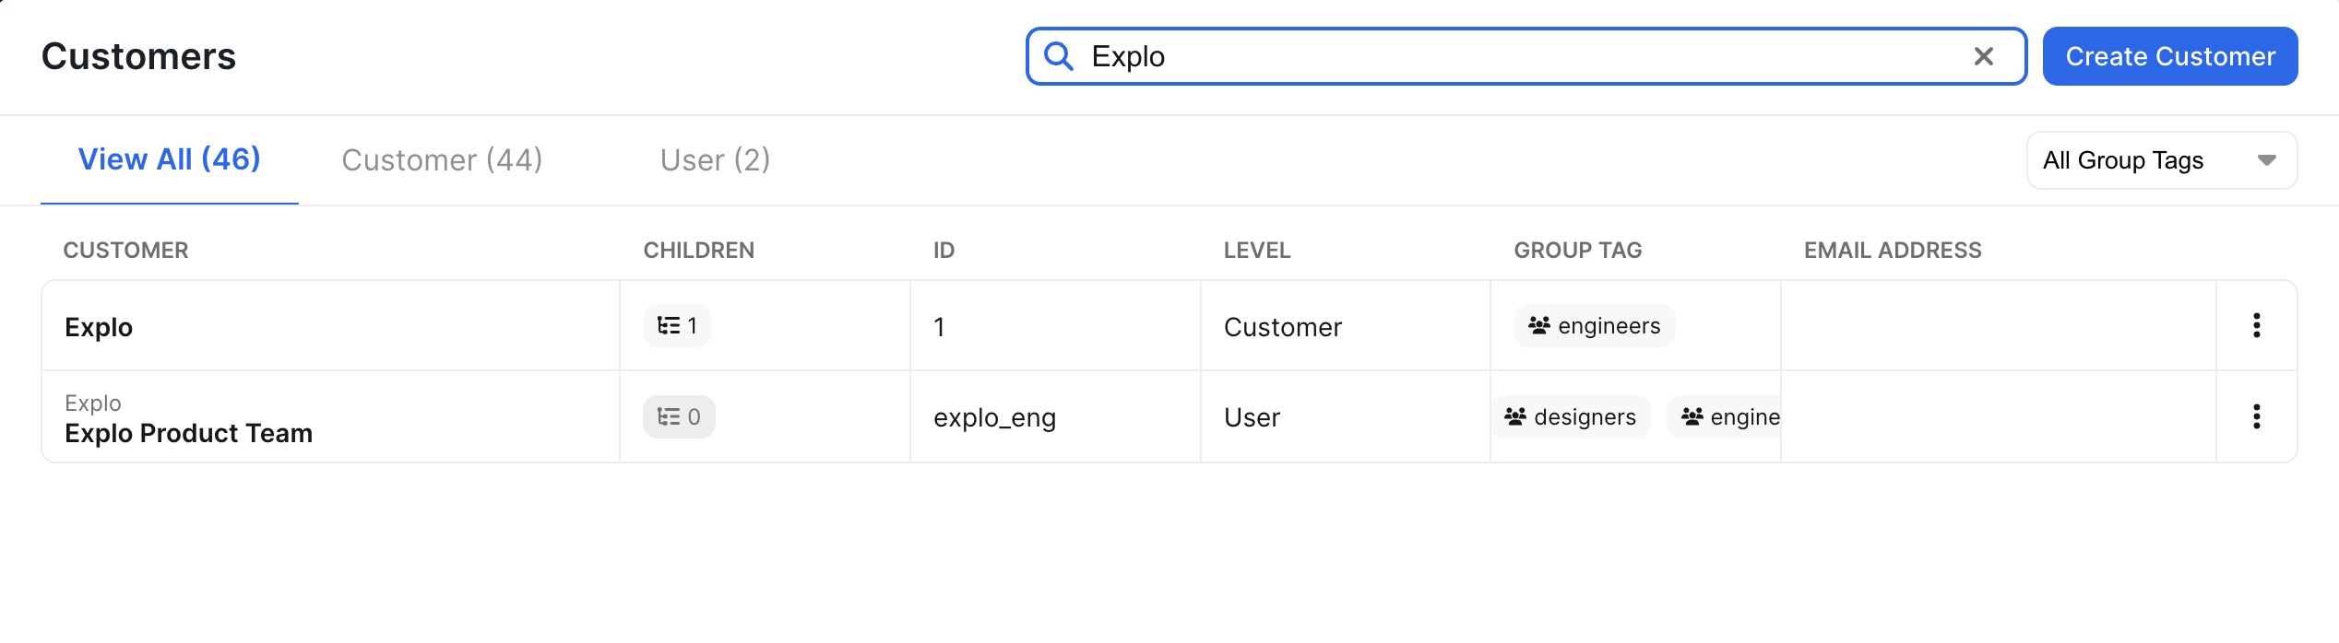The width and height of the screenshot is (2339, 643).
Task: Click the CHILDREN column header
Action: click(x=698, y=250)
